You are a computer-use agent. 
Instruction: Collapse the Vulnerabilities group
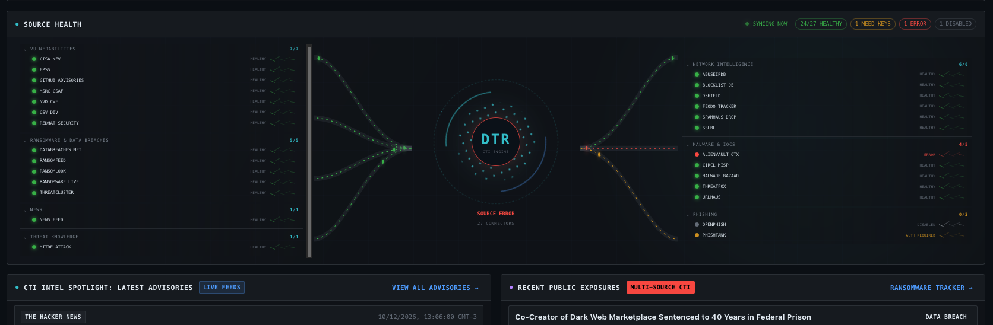25,49
